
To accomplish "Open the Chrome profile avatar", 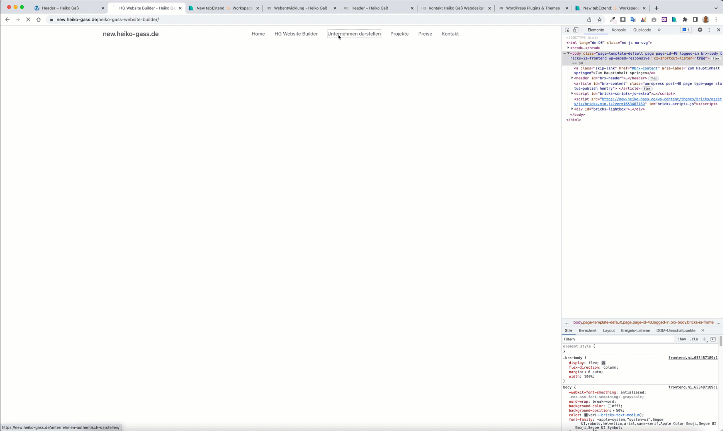I will coord(706,20).
